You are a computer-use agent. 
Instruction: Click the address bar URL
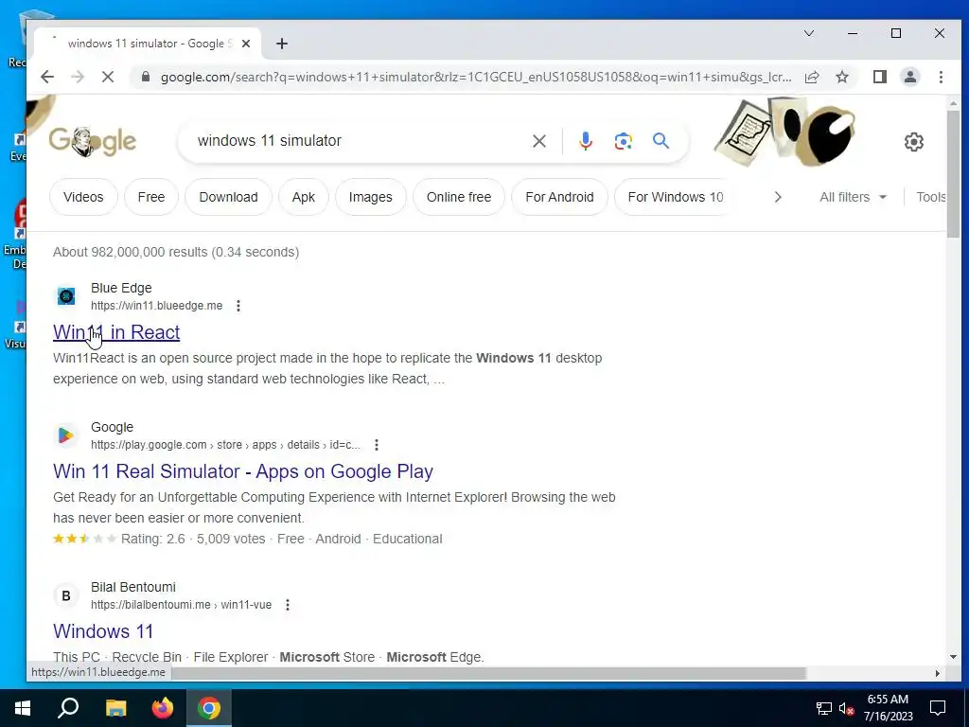[476, 77]
